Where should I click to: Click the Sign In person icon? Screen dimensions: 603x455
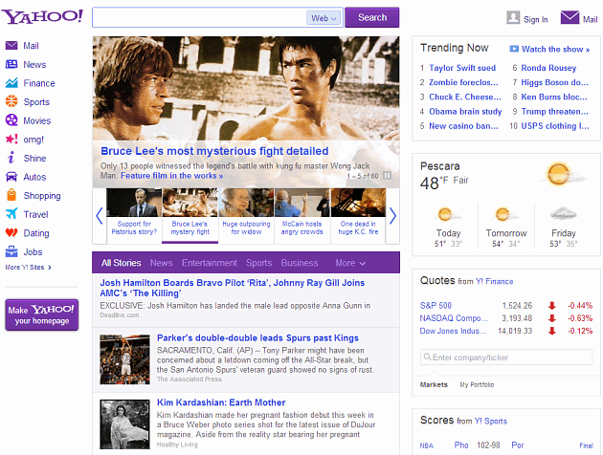pos(513,17)
